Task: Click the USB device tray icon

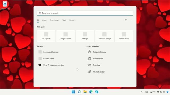Action: click(161, 92)
